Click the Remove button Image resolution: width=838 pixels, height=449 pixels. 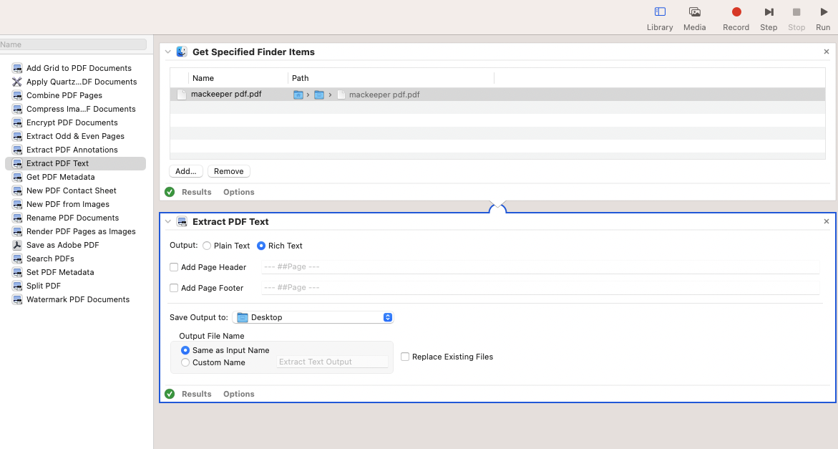point(229,172)
